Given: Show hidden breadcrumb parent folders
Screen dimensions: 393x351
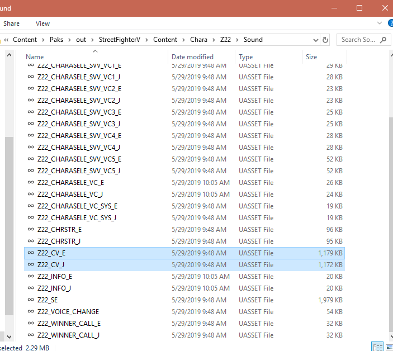Looking at the screenshot, I should [x=6, y=40].
